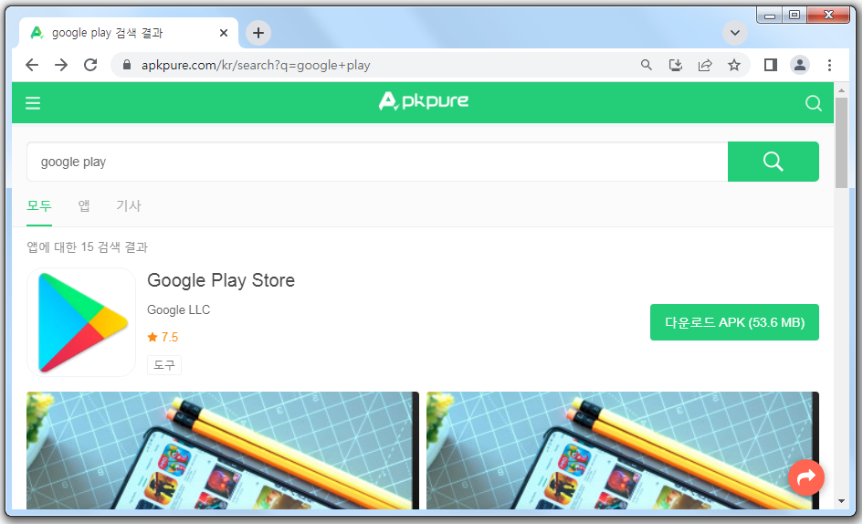The width and height of the screenshot is (863, 524).
Task: Open the APKPure hamburger menu
Action: pos(33,103)
